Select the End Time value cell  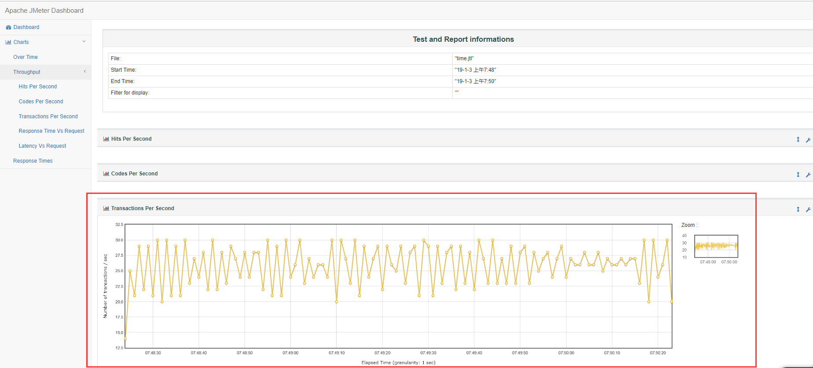(x=633, y=81)
